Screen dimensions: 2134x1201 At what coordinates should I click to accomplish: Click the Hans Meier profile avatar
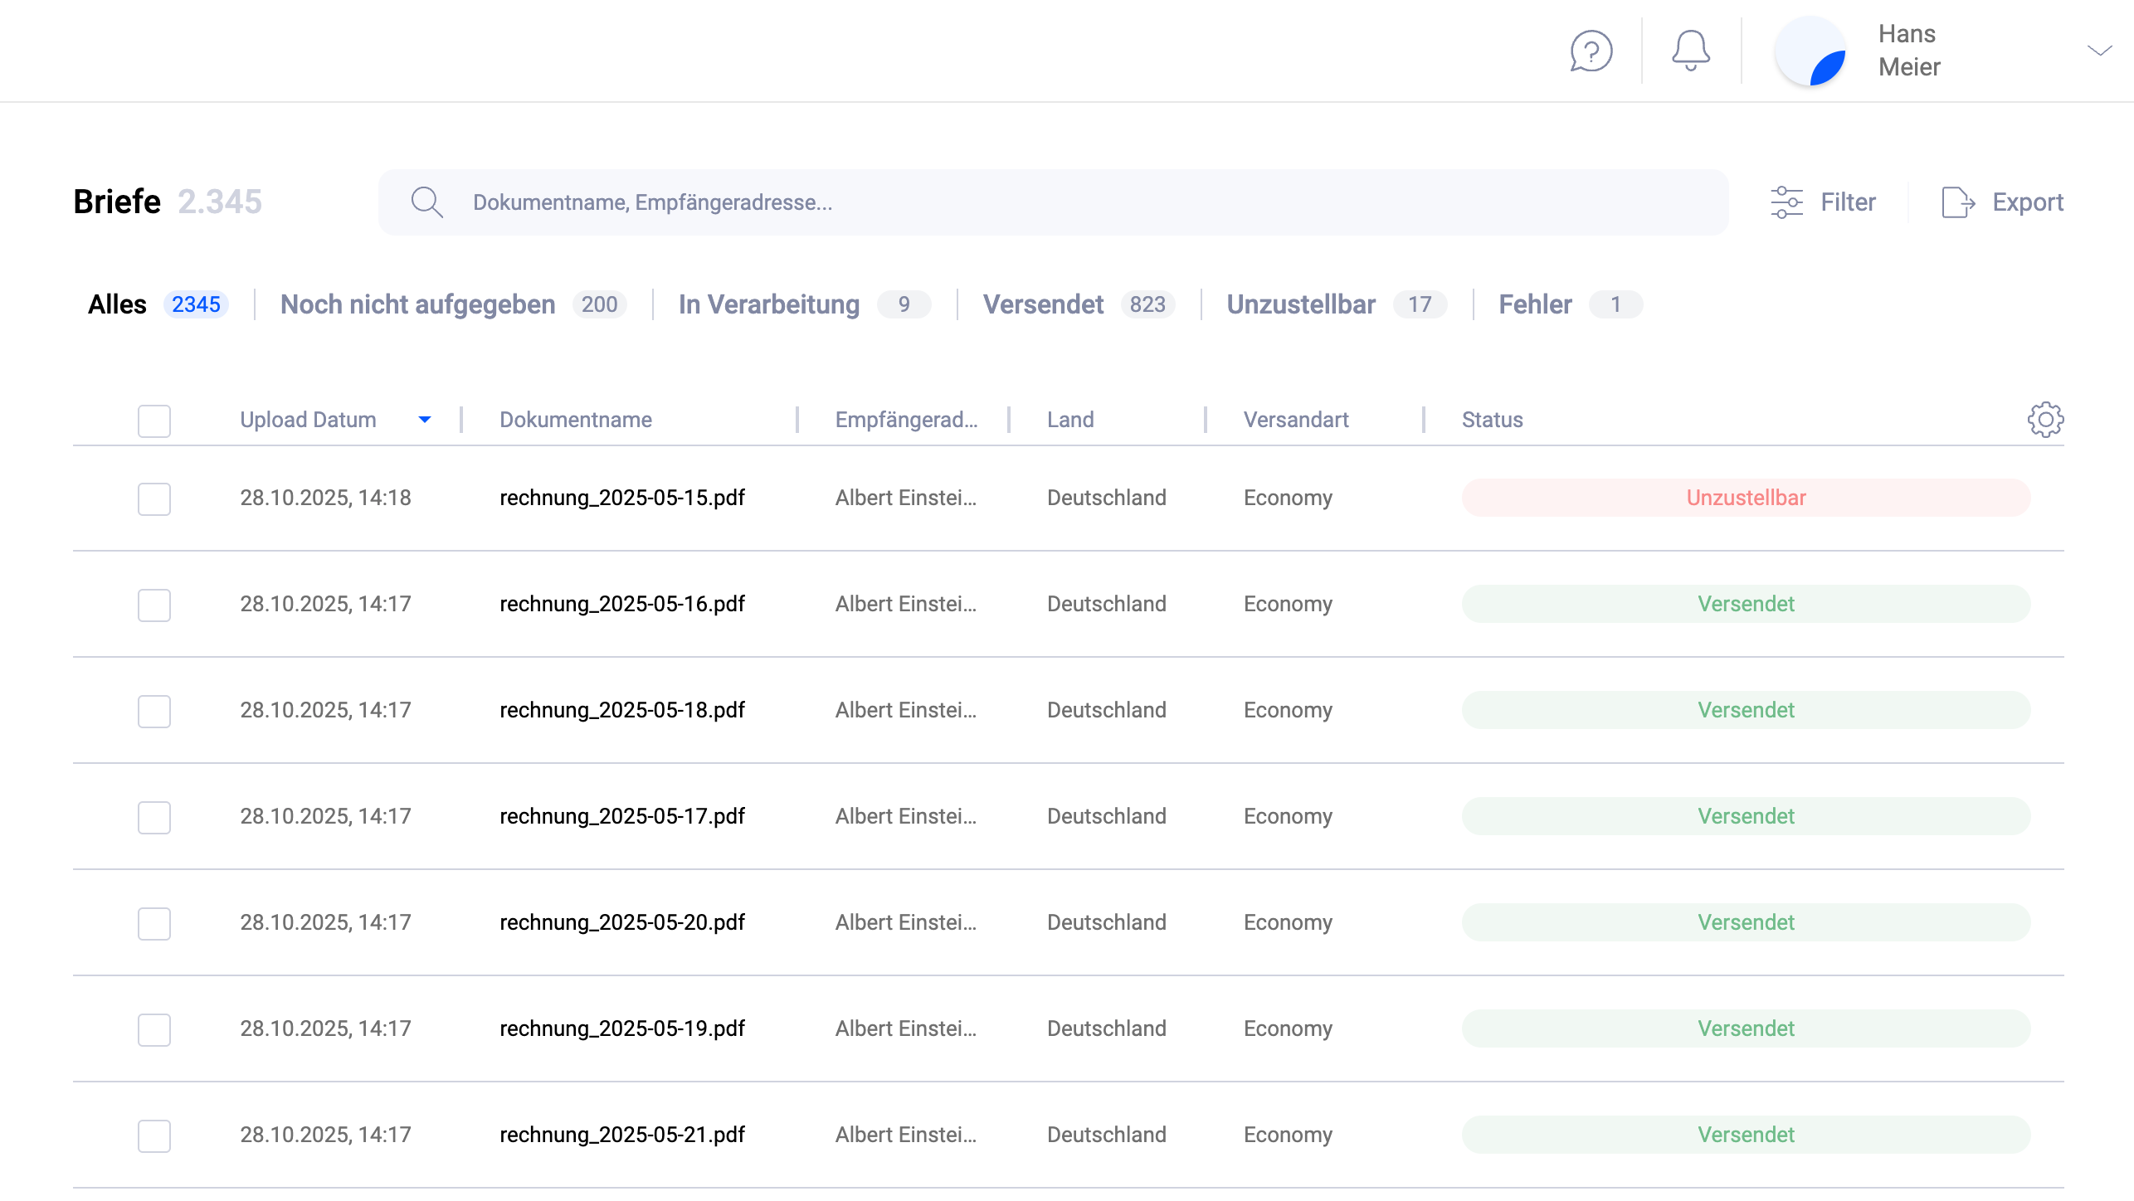(x=1812, y=51)
